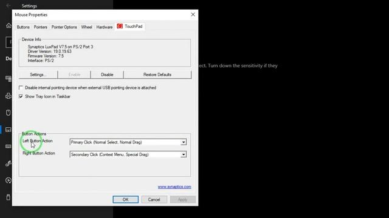The width and height of the screenshot is (389, 218).
Task: Open Home icon in Settings sidebar
Action: tap(9, 25)
